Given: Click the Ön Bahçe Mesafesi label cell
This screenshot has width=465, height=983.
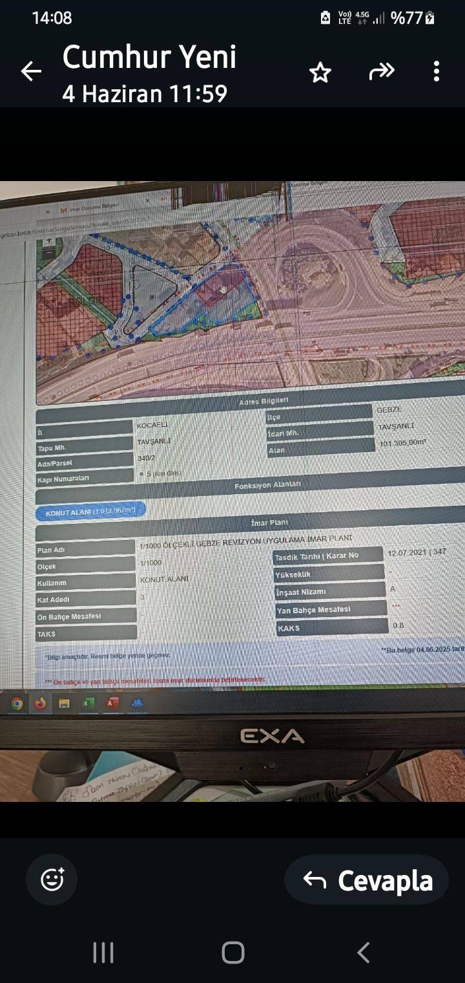Looking at the screenshot, I should pos(86,616).
